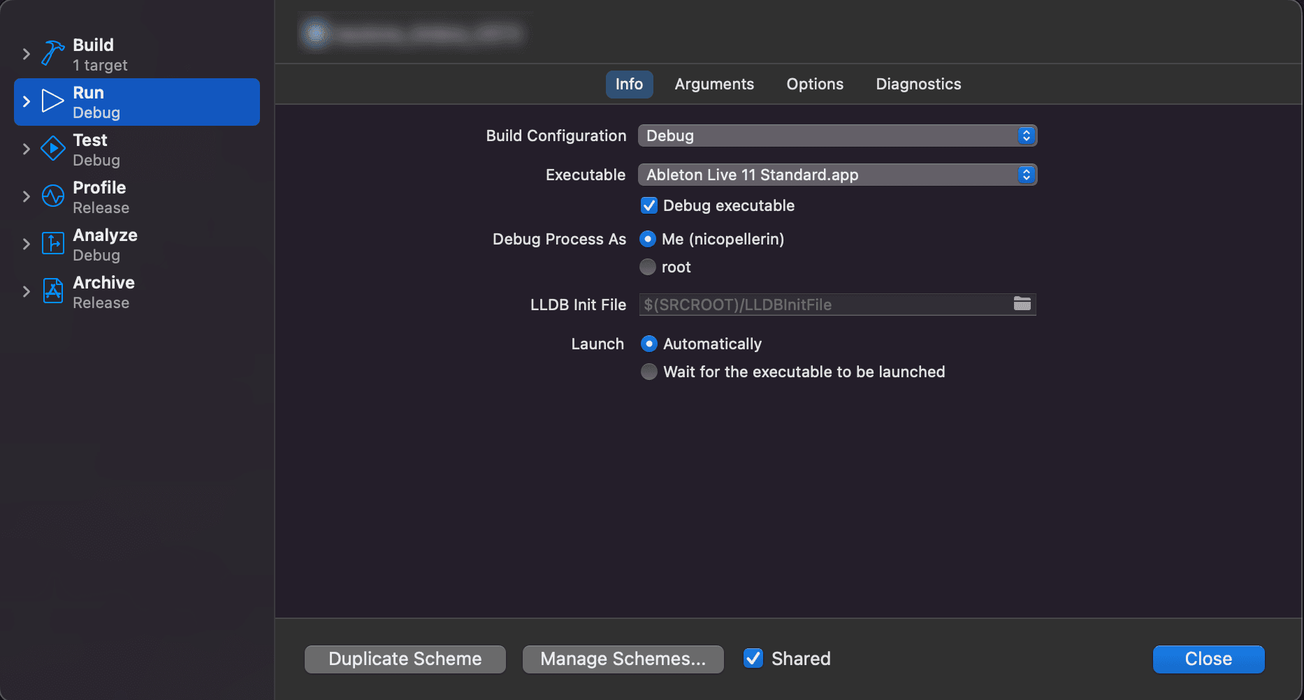Click the Run play triangle icon
The image size is (1304, 700).
52,101
